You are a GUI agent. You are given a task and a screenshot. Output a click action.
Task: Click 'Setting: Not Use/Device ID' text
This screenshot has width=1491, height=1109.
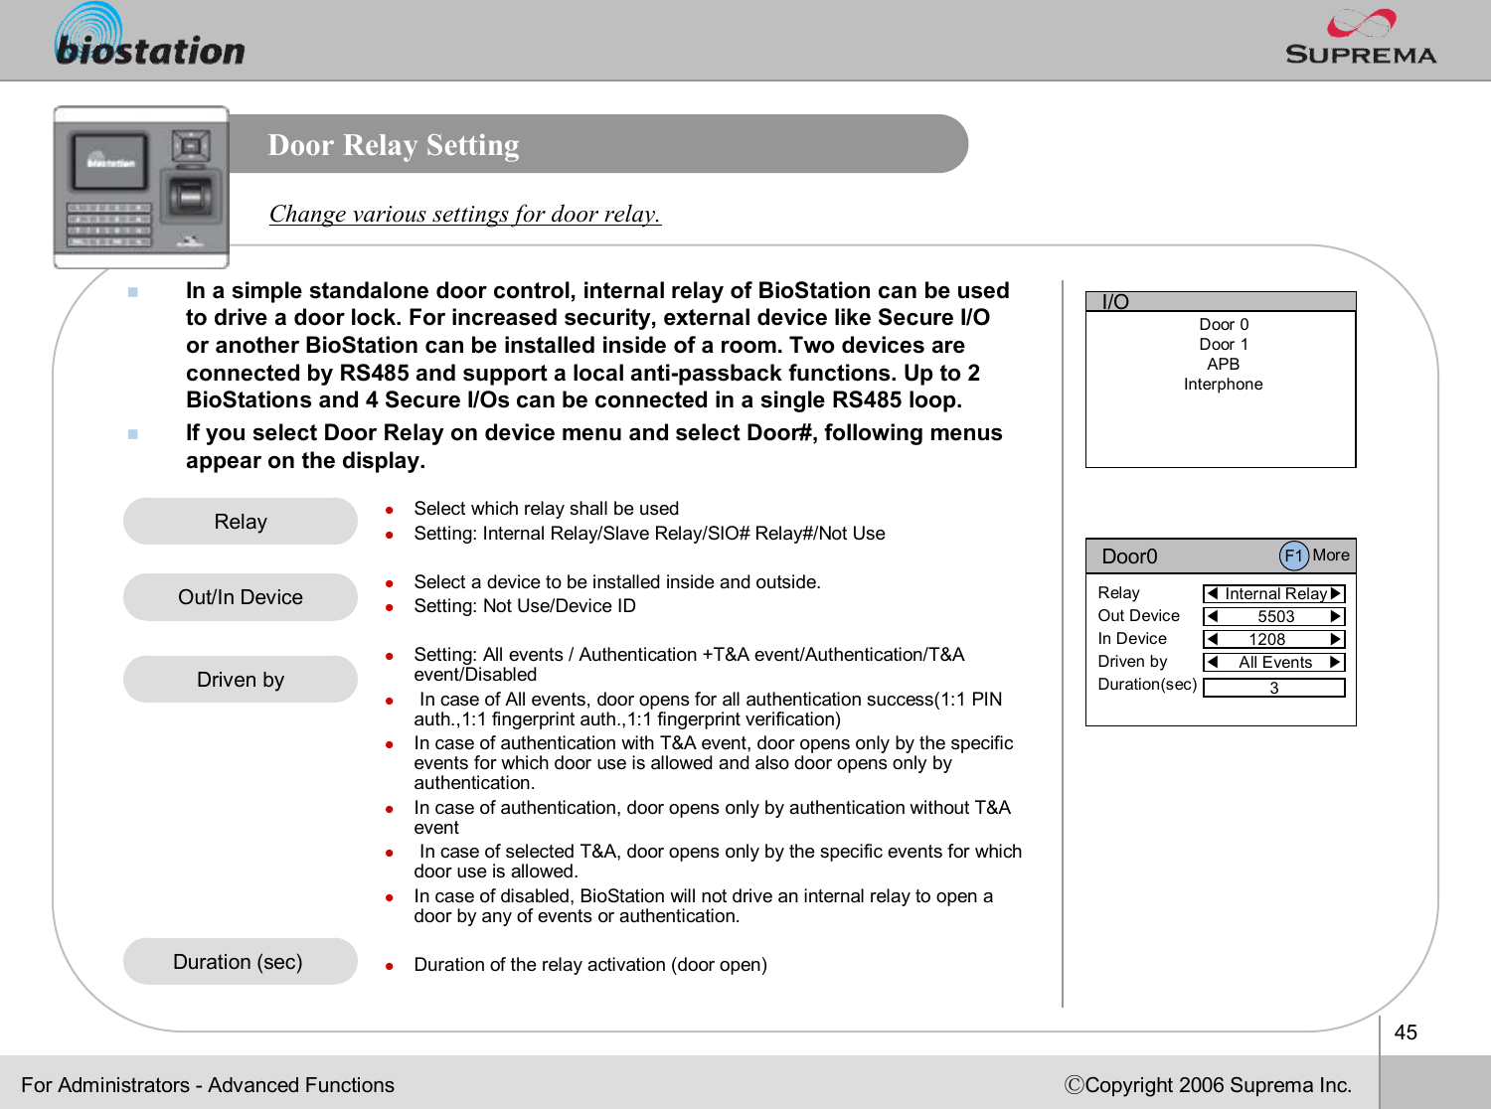click(525, 606)
